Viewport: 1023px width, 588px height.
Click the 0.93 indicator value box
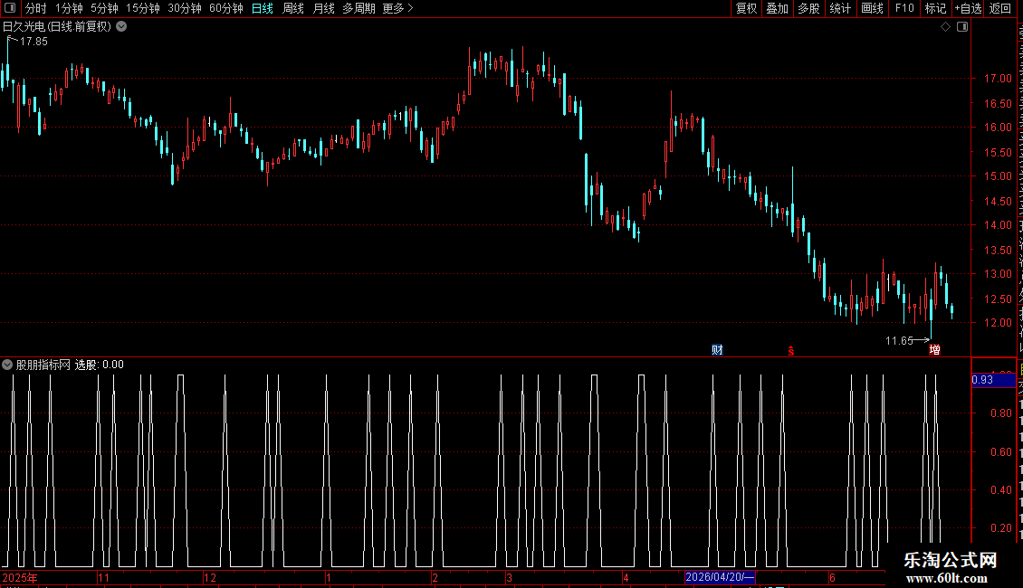coord(993,379)
